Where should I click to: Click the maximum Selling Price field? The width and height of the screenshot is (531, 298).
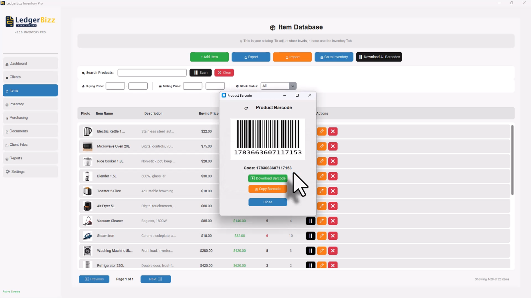215,86
